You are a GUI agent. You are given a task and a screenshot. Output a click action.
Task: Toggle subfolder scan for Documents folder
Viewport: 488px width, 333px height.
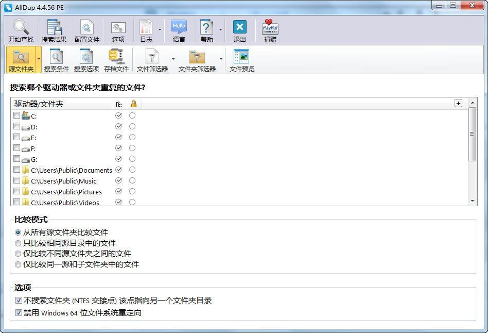[118, 170]
